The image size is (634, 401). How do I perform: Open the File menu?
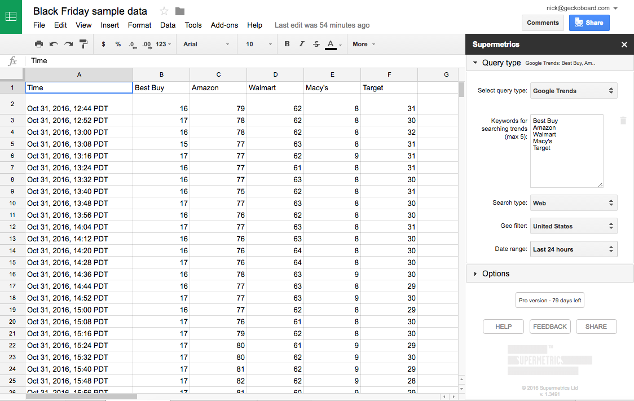click(39, 25)
